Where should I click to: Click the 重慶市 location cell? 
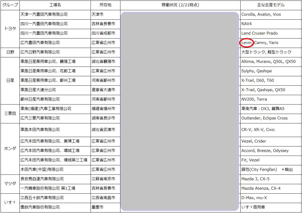coord(105,207)
